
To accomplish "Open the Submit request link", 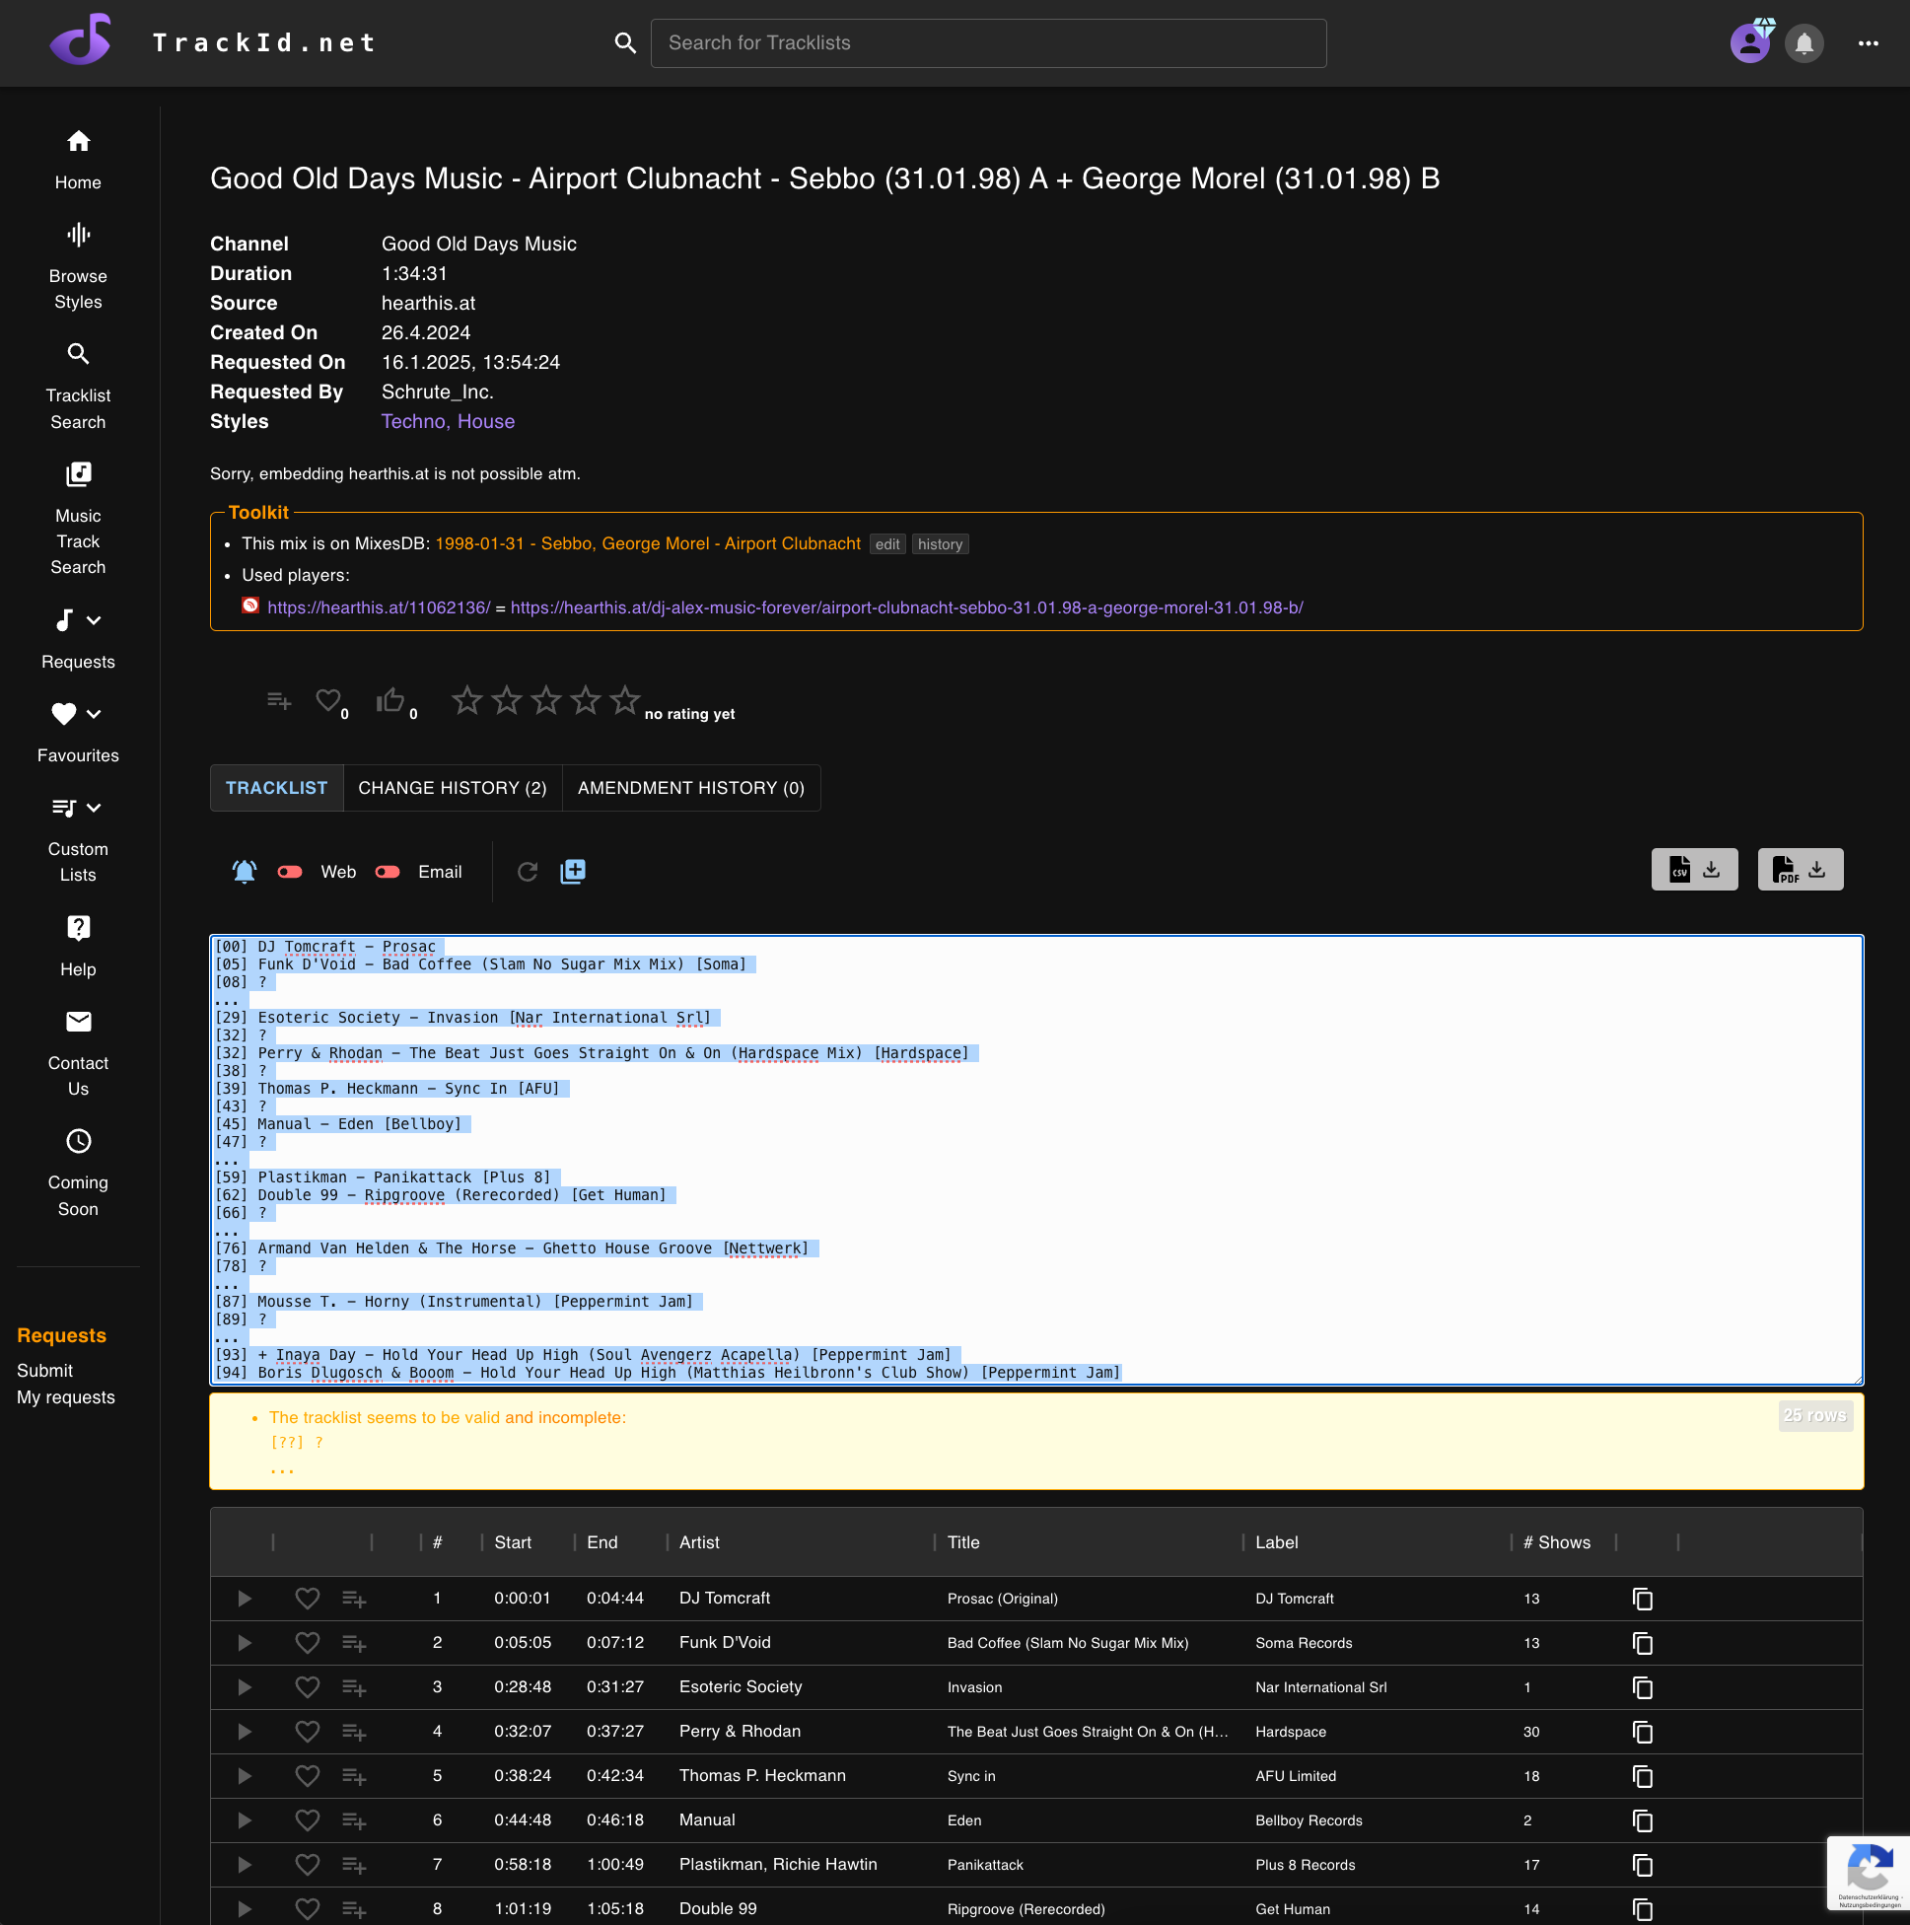I will click(x=44, y=1371).
